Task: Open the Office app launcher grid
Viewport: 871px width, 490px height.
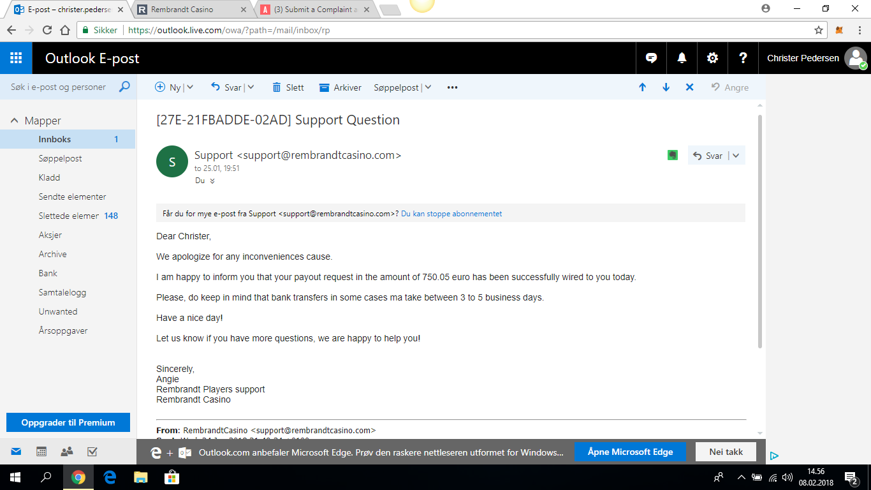Action: (x=16, y=58)
